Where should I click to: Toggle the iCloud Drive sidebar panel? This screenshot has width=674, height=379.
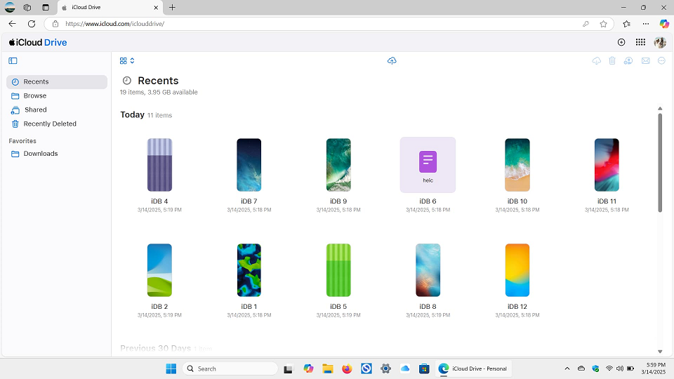[13, 61]
